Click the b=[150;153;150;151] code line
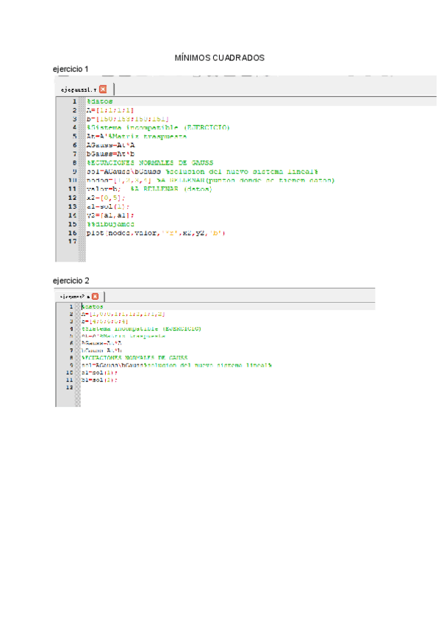Screen dimensions: 441x623 (127, 118)
